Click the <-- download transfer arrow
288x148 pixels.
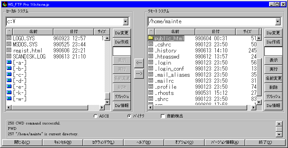(x=139, y=64)
